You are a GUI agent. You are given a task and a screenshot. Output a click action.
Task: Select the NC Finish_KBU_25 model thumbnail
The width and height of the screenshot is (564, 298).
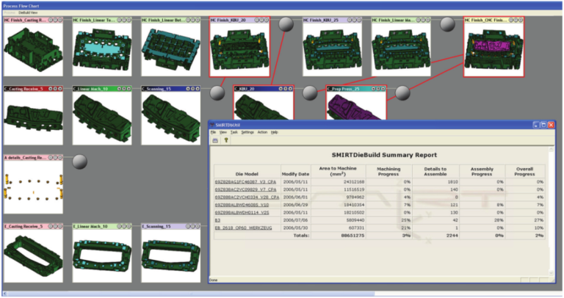pyautogui.click(x=333, y=50)
